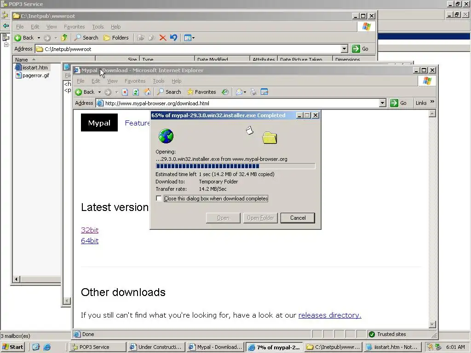The height and width of the screenshot is (353, 471).
Task: Click the 64bit download link
Action: [x=90, y=241]
